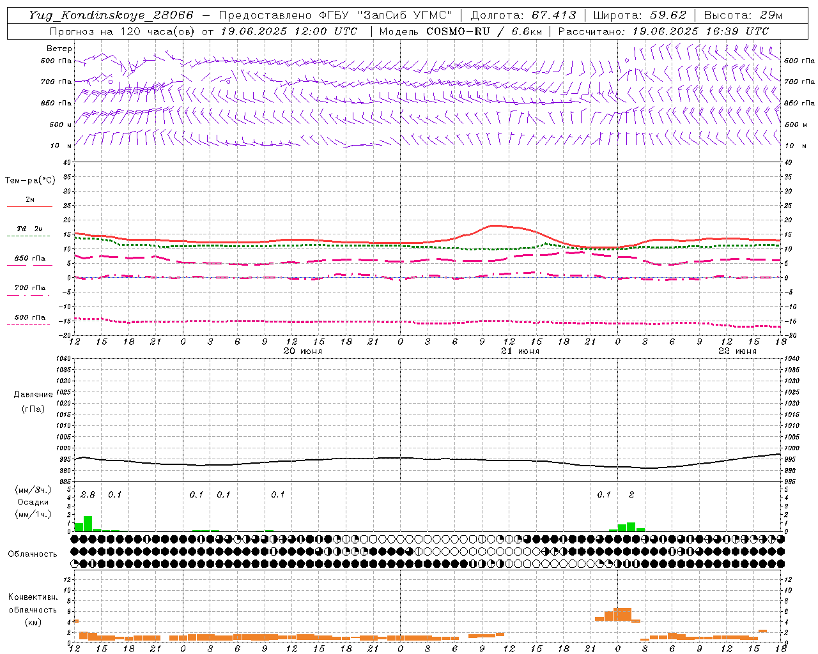Image resolution: width=818 pixels, height=654 pixels.
Task: Click the left 500 гПа wind level label
Action: point(56,61)
